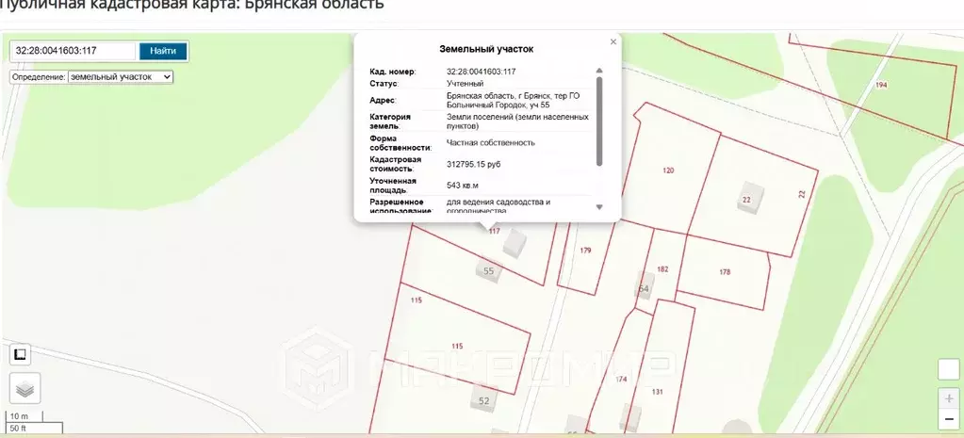This screenshot has height=438, width=964.
Task: Click the Найти search button
Action: pos(163,51)
